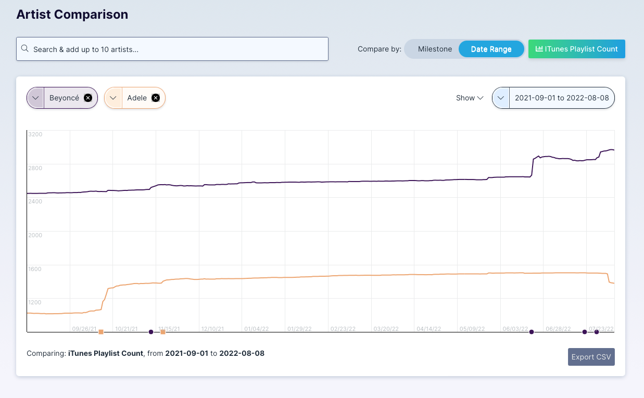This screenshot has width=644, height=398.
Task: Expand the Beyoncé chip dropdown arrow
Action: (x=35, y=98)
